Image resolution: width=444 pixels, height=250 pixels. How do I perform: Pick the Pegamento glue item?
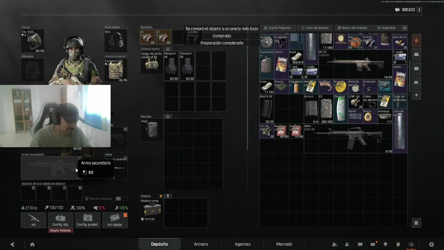296,86
